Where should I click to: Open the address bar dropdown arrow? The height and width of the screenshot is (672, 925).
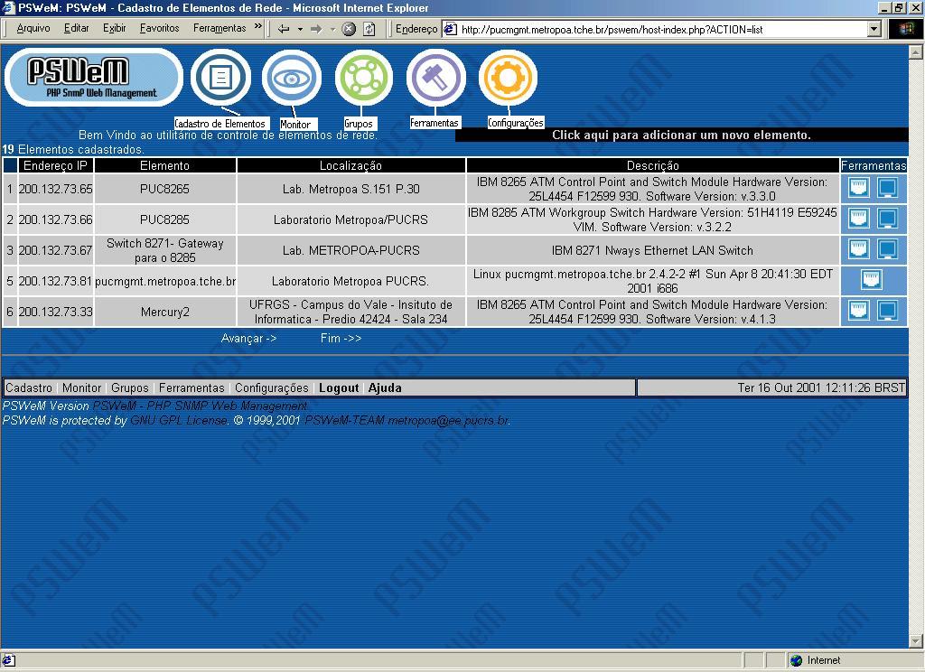(x=874, y=29)
